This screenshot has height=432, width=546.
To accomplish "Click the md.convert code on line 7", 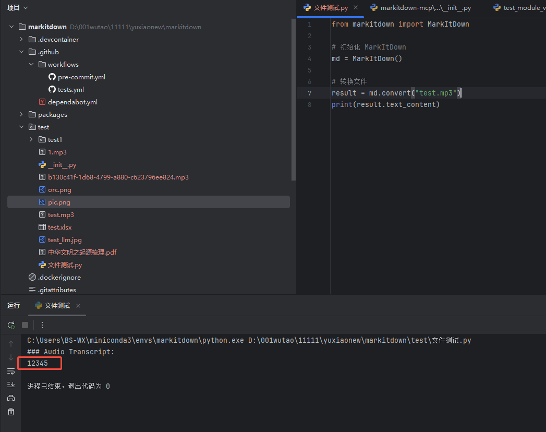I will pos(396,93).
